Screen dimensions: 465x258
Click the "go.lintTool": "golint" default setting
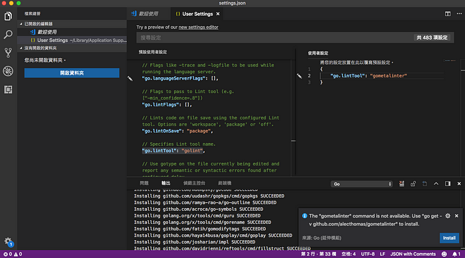[173, 151]
